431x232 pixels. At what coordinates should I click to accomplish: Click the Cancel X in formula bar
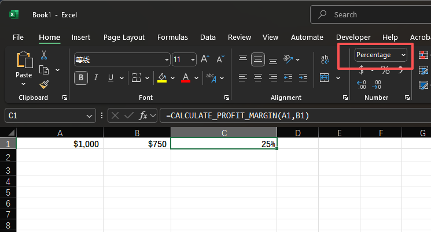coord(115,115)
